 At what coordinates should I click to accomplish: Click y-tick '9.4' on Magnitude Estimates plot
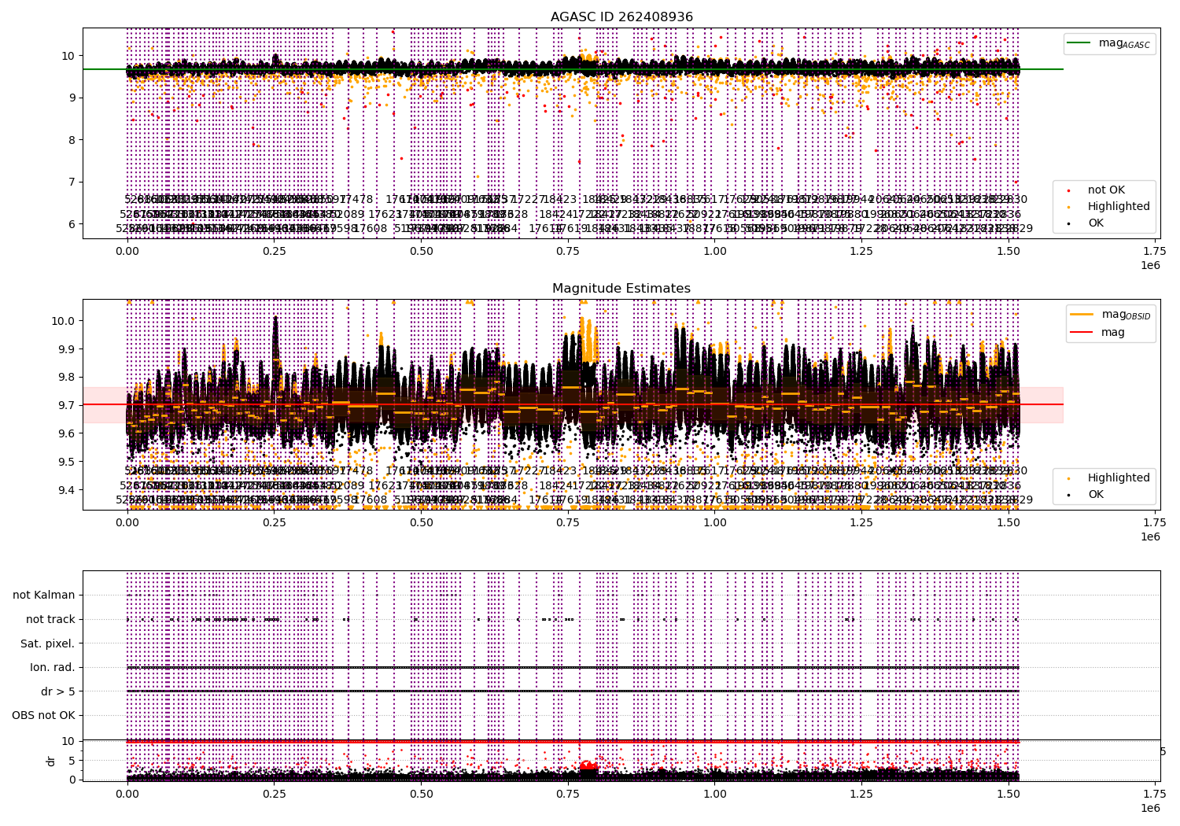(x=68, y=490)
